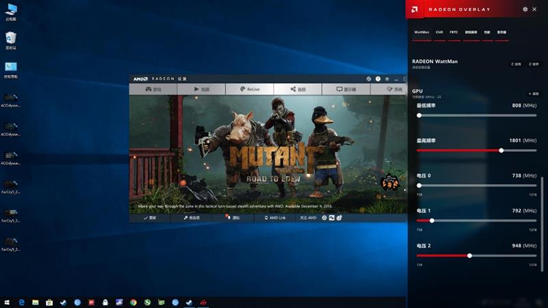Viewport: 548px width, 308px height.
Task: Open the Radeon Settings red taskbar icon
Action: pyautogui.click(x=203, y=303)
